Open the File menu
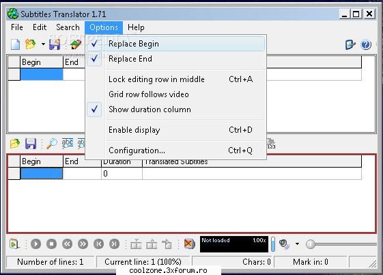This screenshot has width=383, height=275. (x=17, y=27)
